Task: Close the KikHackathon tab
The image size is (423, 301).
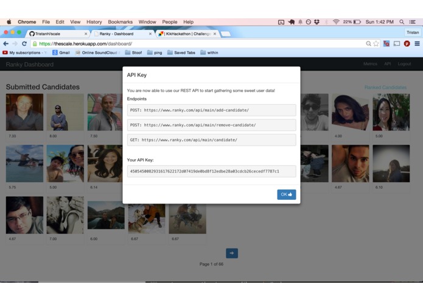Action: (215, 34)
